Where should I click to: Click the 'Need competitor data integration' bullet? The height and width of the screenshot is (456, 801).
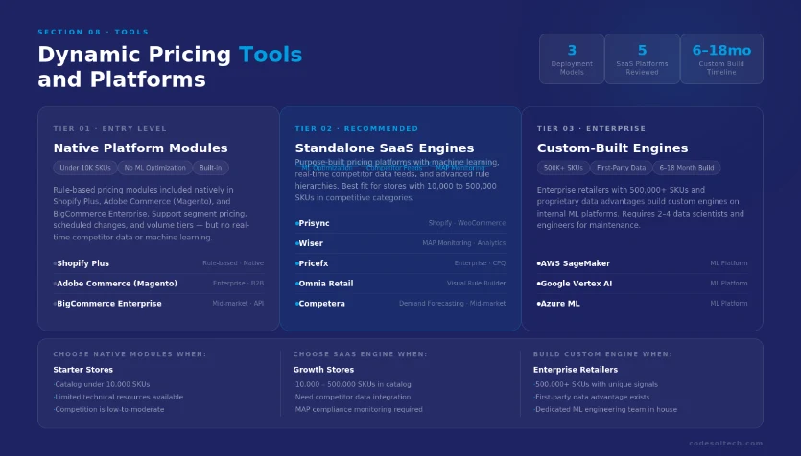click(352, 397)
